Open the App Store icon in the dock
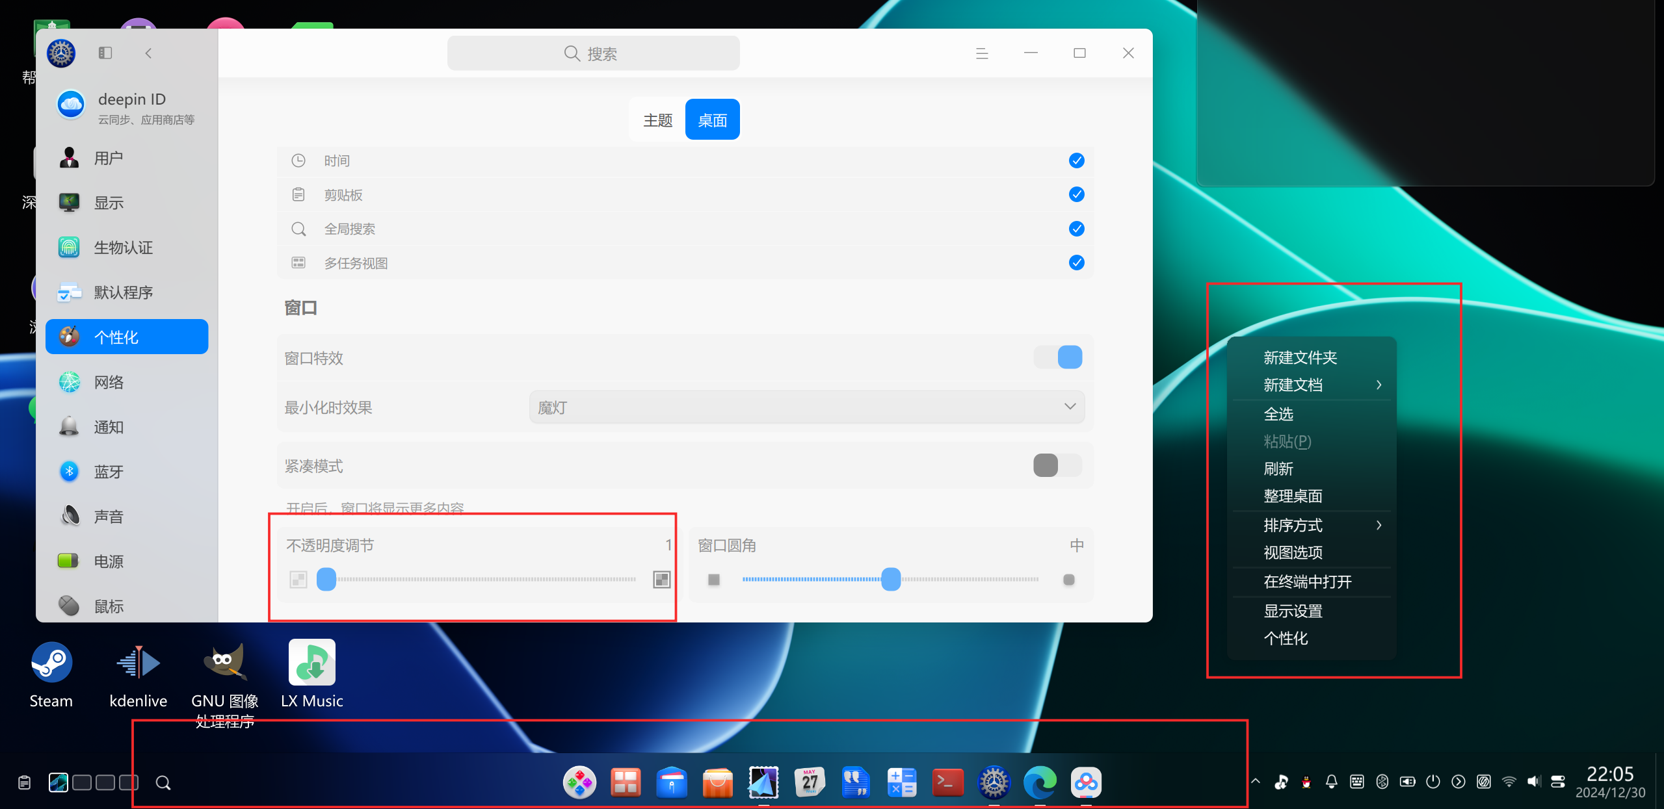 click(717, 782)
